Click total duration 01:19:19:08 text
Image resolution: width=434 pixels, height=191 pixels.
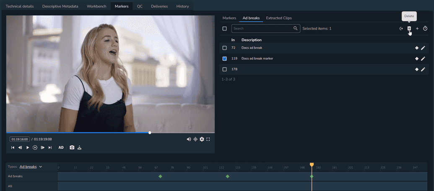43,139
